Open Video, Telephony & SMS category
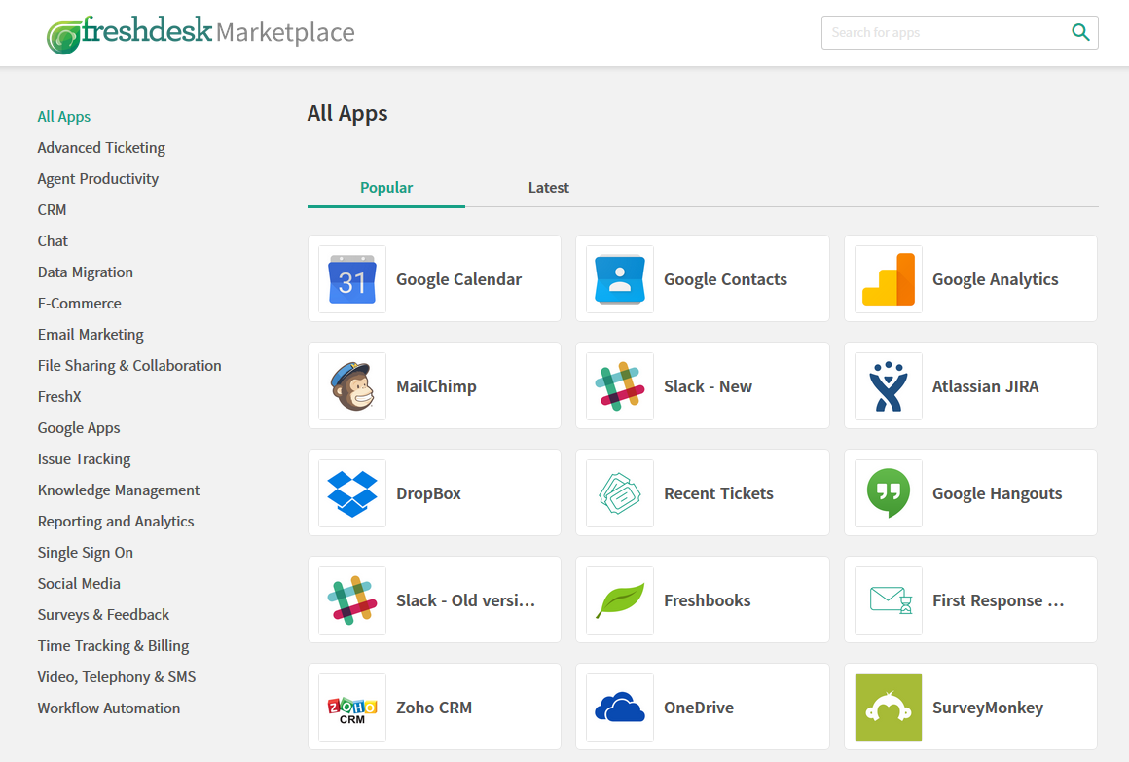 (117, 677)
